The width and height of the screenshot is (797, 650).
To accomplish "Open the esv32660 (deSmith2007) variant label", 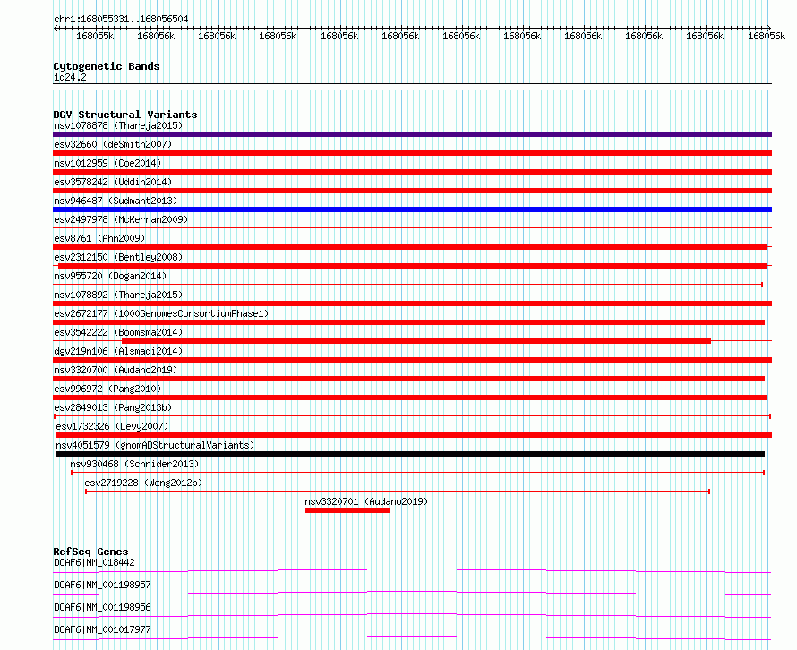I will [x=113, y=144].
